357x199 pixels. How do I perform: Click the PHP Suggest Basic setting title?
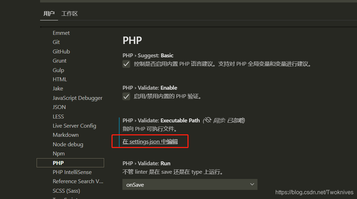click(148, 55)
